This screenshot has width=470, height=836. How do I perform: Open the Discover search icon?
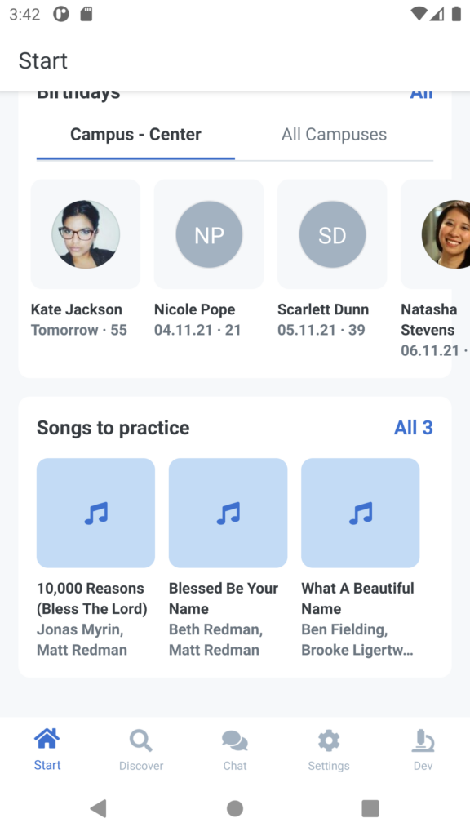[x=140, y=740]
